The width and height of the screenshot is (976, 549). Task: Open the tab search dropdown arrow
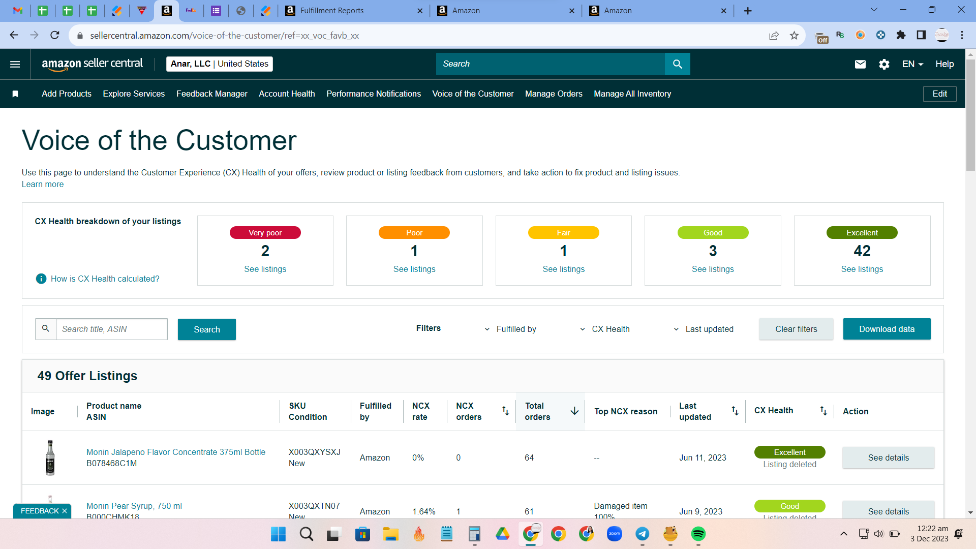pos(874,10)
